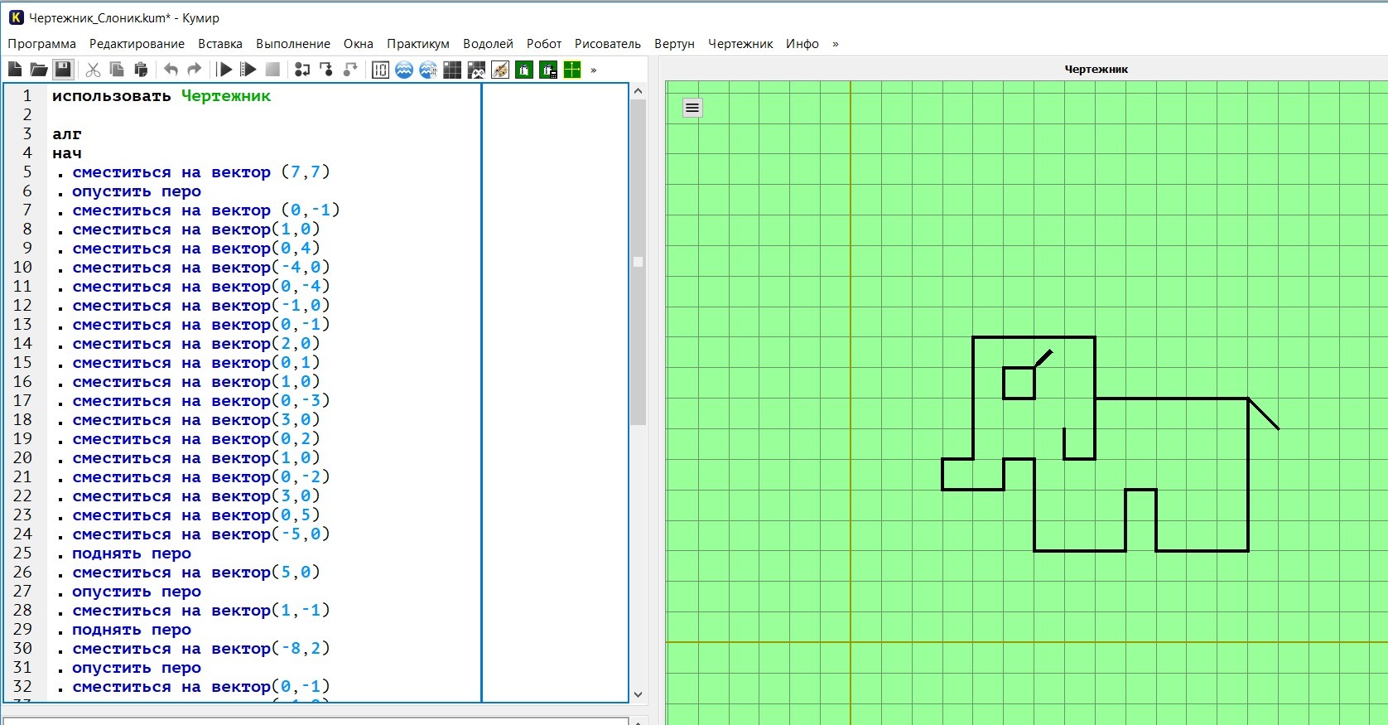This screenshot has width=1388, height=725.
Task: Open the hamburger menu in the drawing canvas
Action: tap(692, 108)
